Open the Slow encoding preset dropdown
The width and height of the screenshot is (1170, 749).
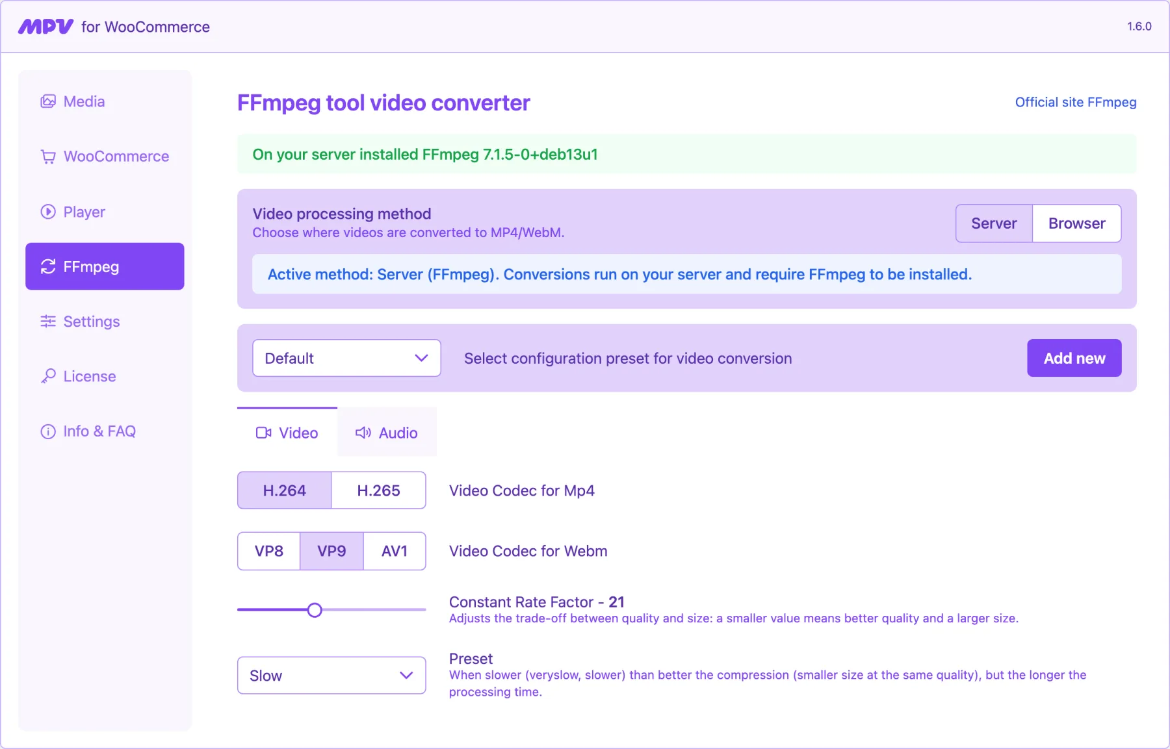click(x=331, y=676)
